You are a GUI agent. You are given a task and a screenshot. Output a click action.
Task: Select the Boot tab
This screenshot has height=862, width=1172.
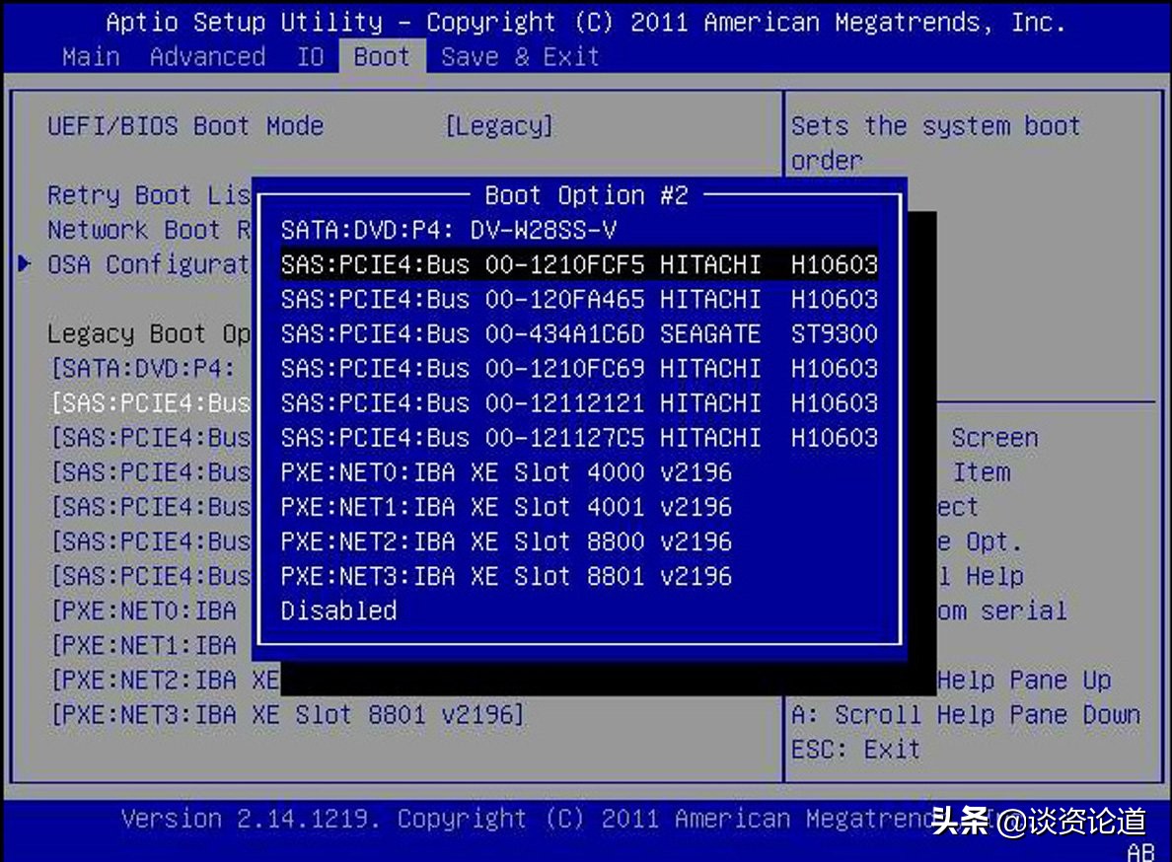pyautogui.click(x=382, y=57)
